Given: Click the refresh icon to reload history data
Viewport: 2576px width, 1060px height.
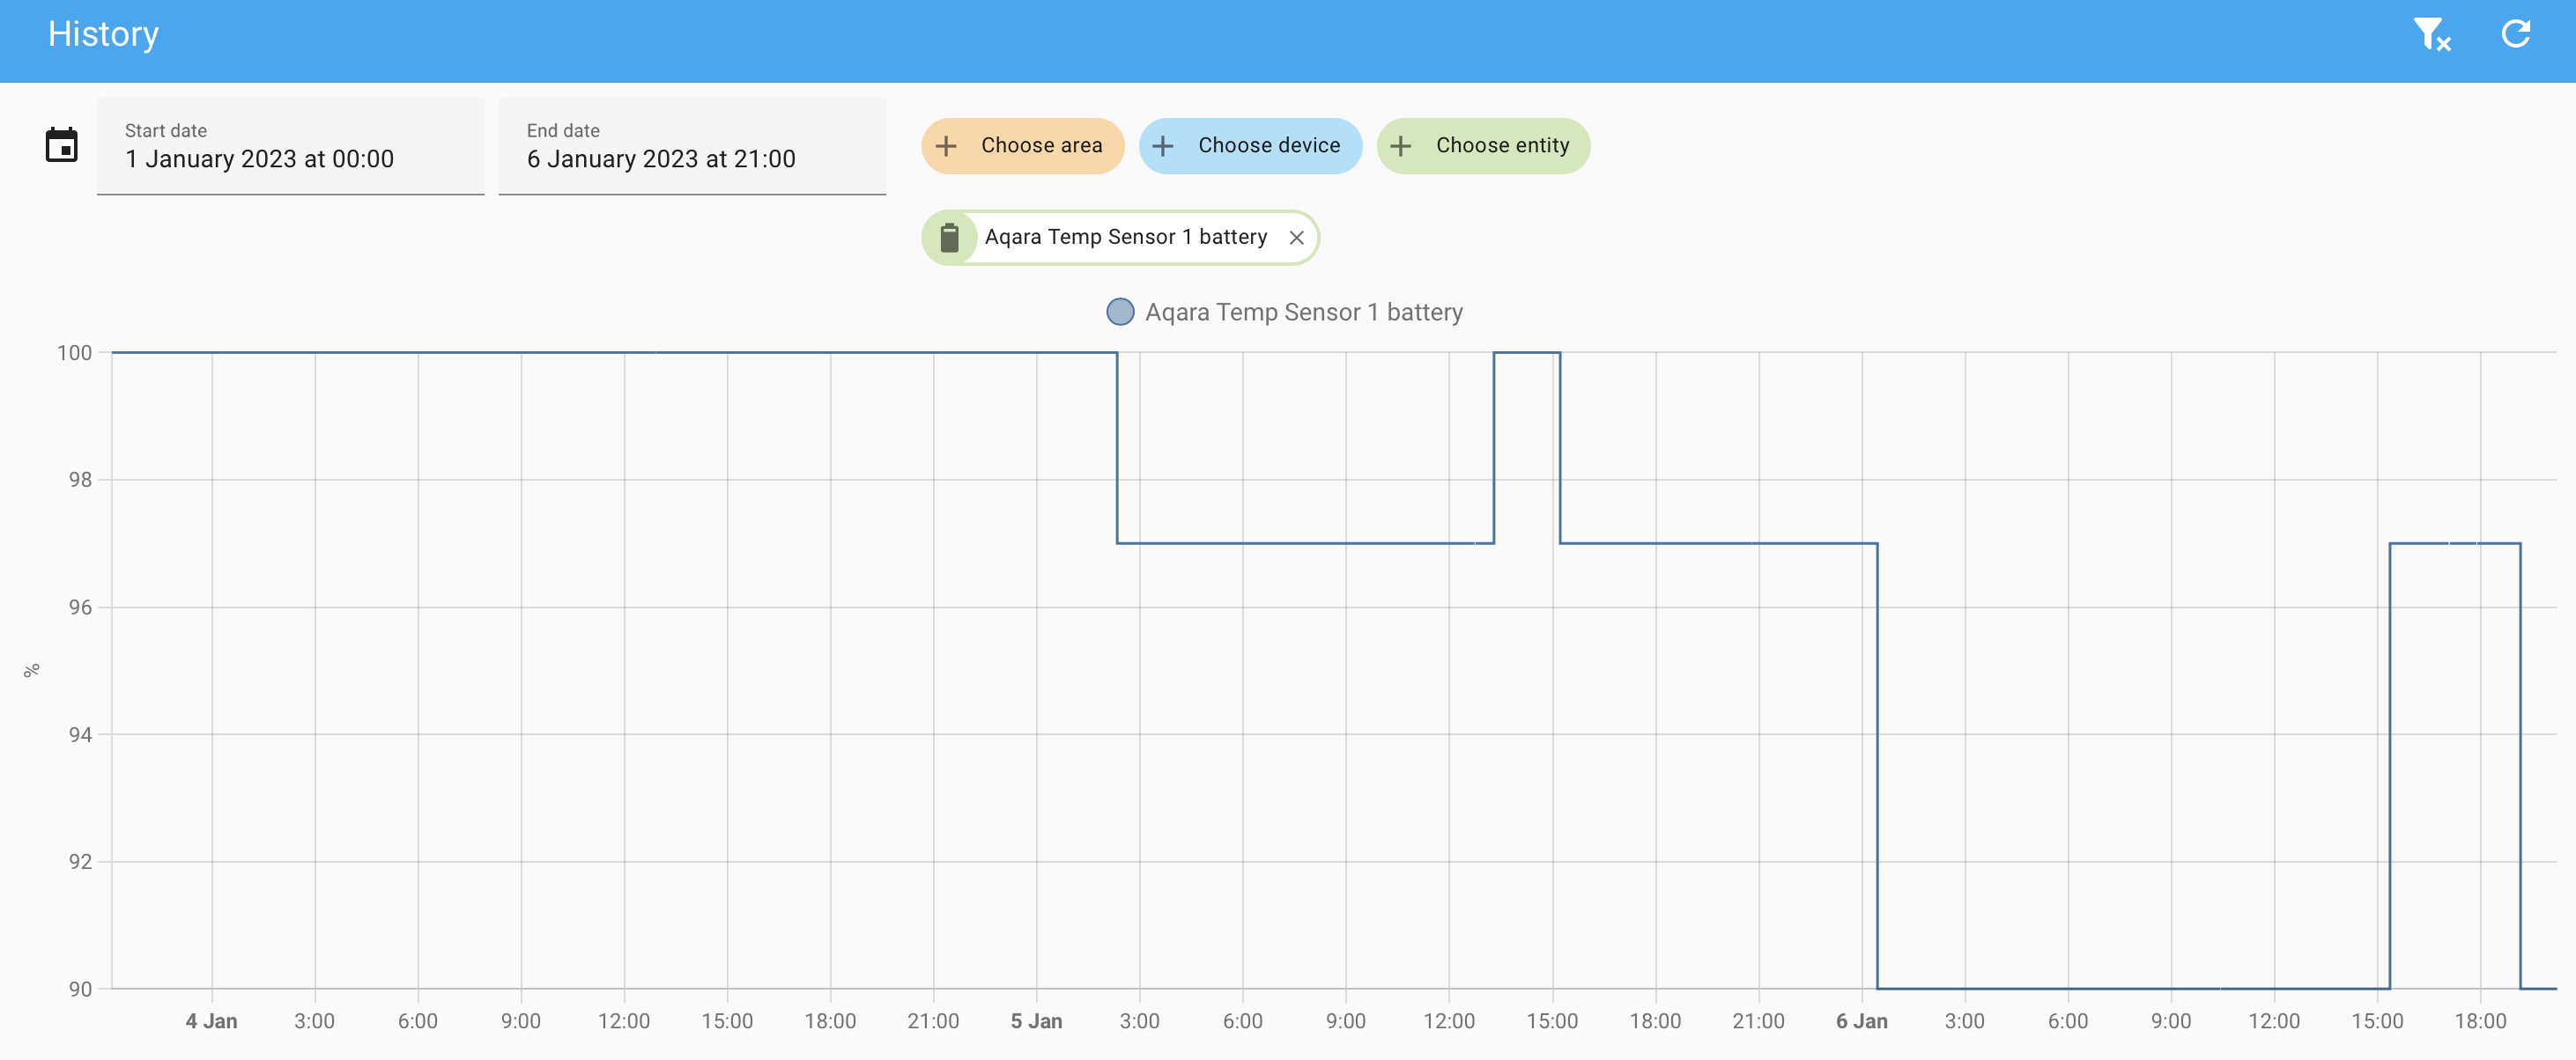Looking at the screenshot, I should [x=2516, y=34].
